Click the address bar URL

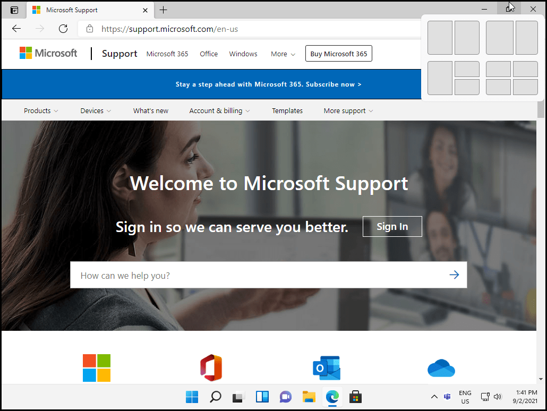coord(169,29)
